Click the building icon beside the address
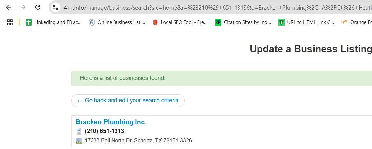Viewport: 372px width, 149px height. (79, 141)
